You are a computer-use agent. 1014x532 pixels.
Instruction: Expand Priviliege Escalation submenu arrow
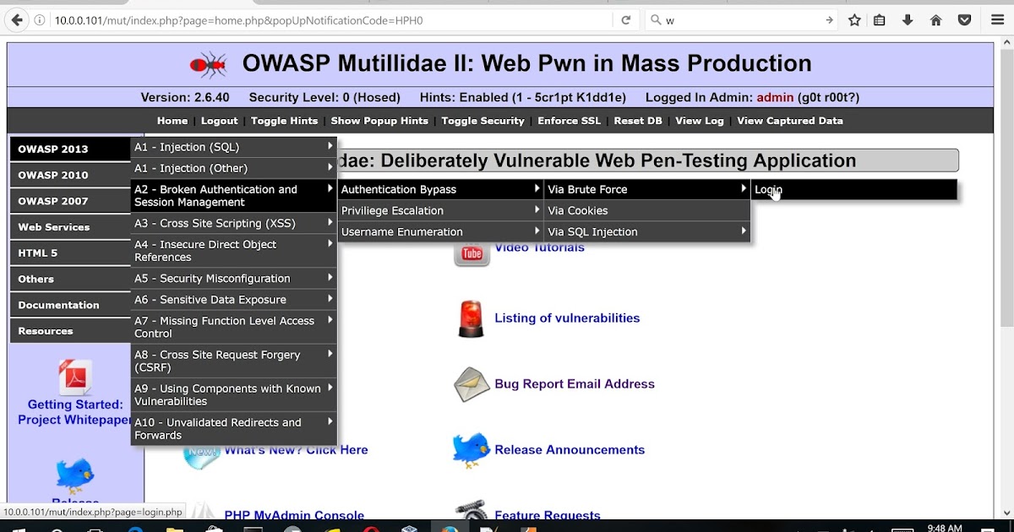click(537, 209)
